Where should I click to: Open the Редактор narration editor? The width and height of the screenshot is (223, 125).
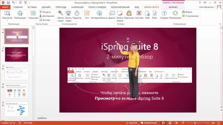77,13
